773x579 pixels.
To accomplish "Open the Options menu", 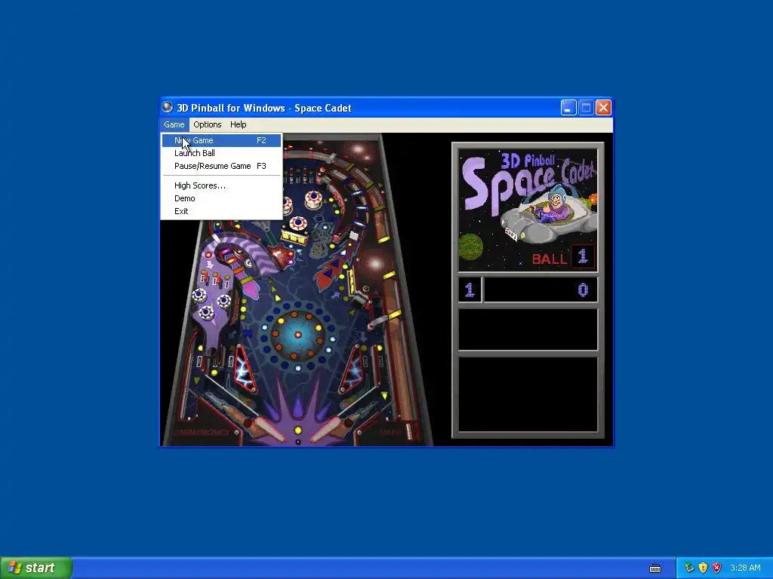I will [x=207, y=124].
